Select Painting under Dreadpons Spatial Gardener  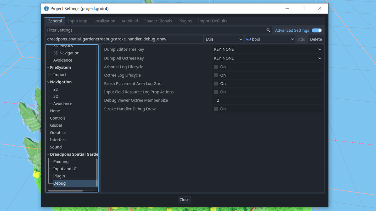(x=61, y=161)
